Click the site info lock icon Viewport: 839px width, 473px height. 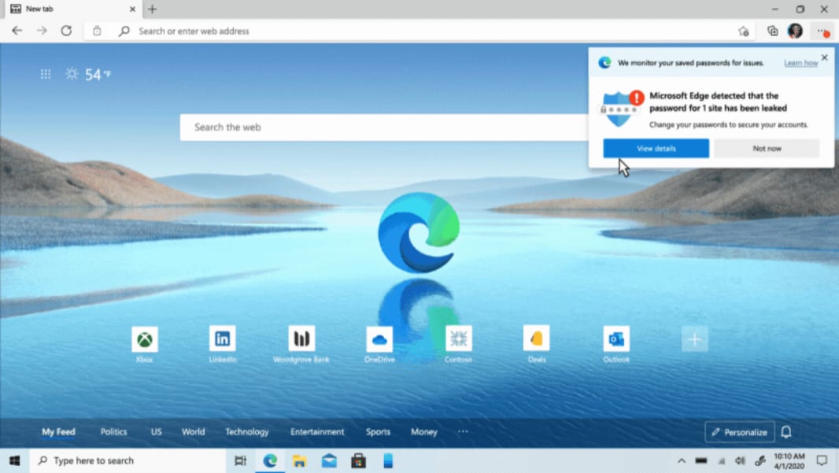pyautogui.click(x=97, y=31)
